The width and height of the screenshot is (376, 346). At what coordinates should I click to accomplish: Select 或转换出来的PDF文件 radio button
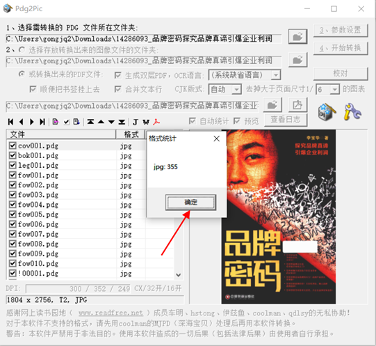pyautogui.click(x=22, y=74)
